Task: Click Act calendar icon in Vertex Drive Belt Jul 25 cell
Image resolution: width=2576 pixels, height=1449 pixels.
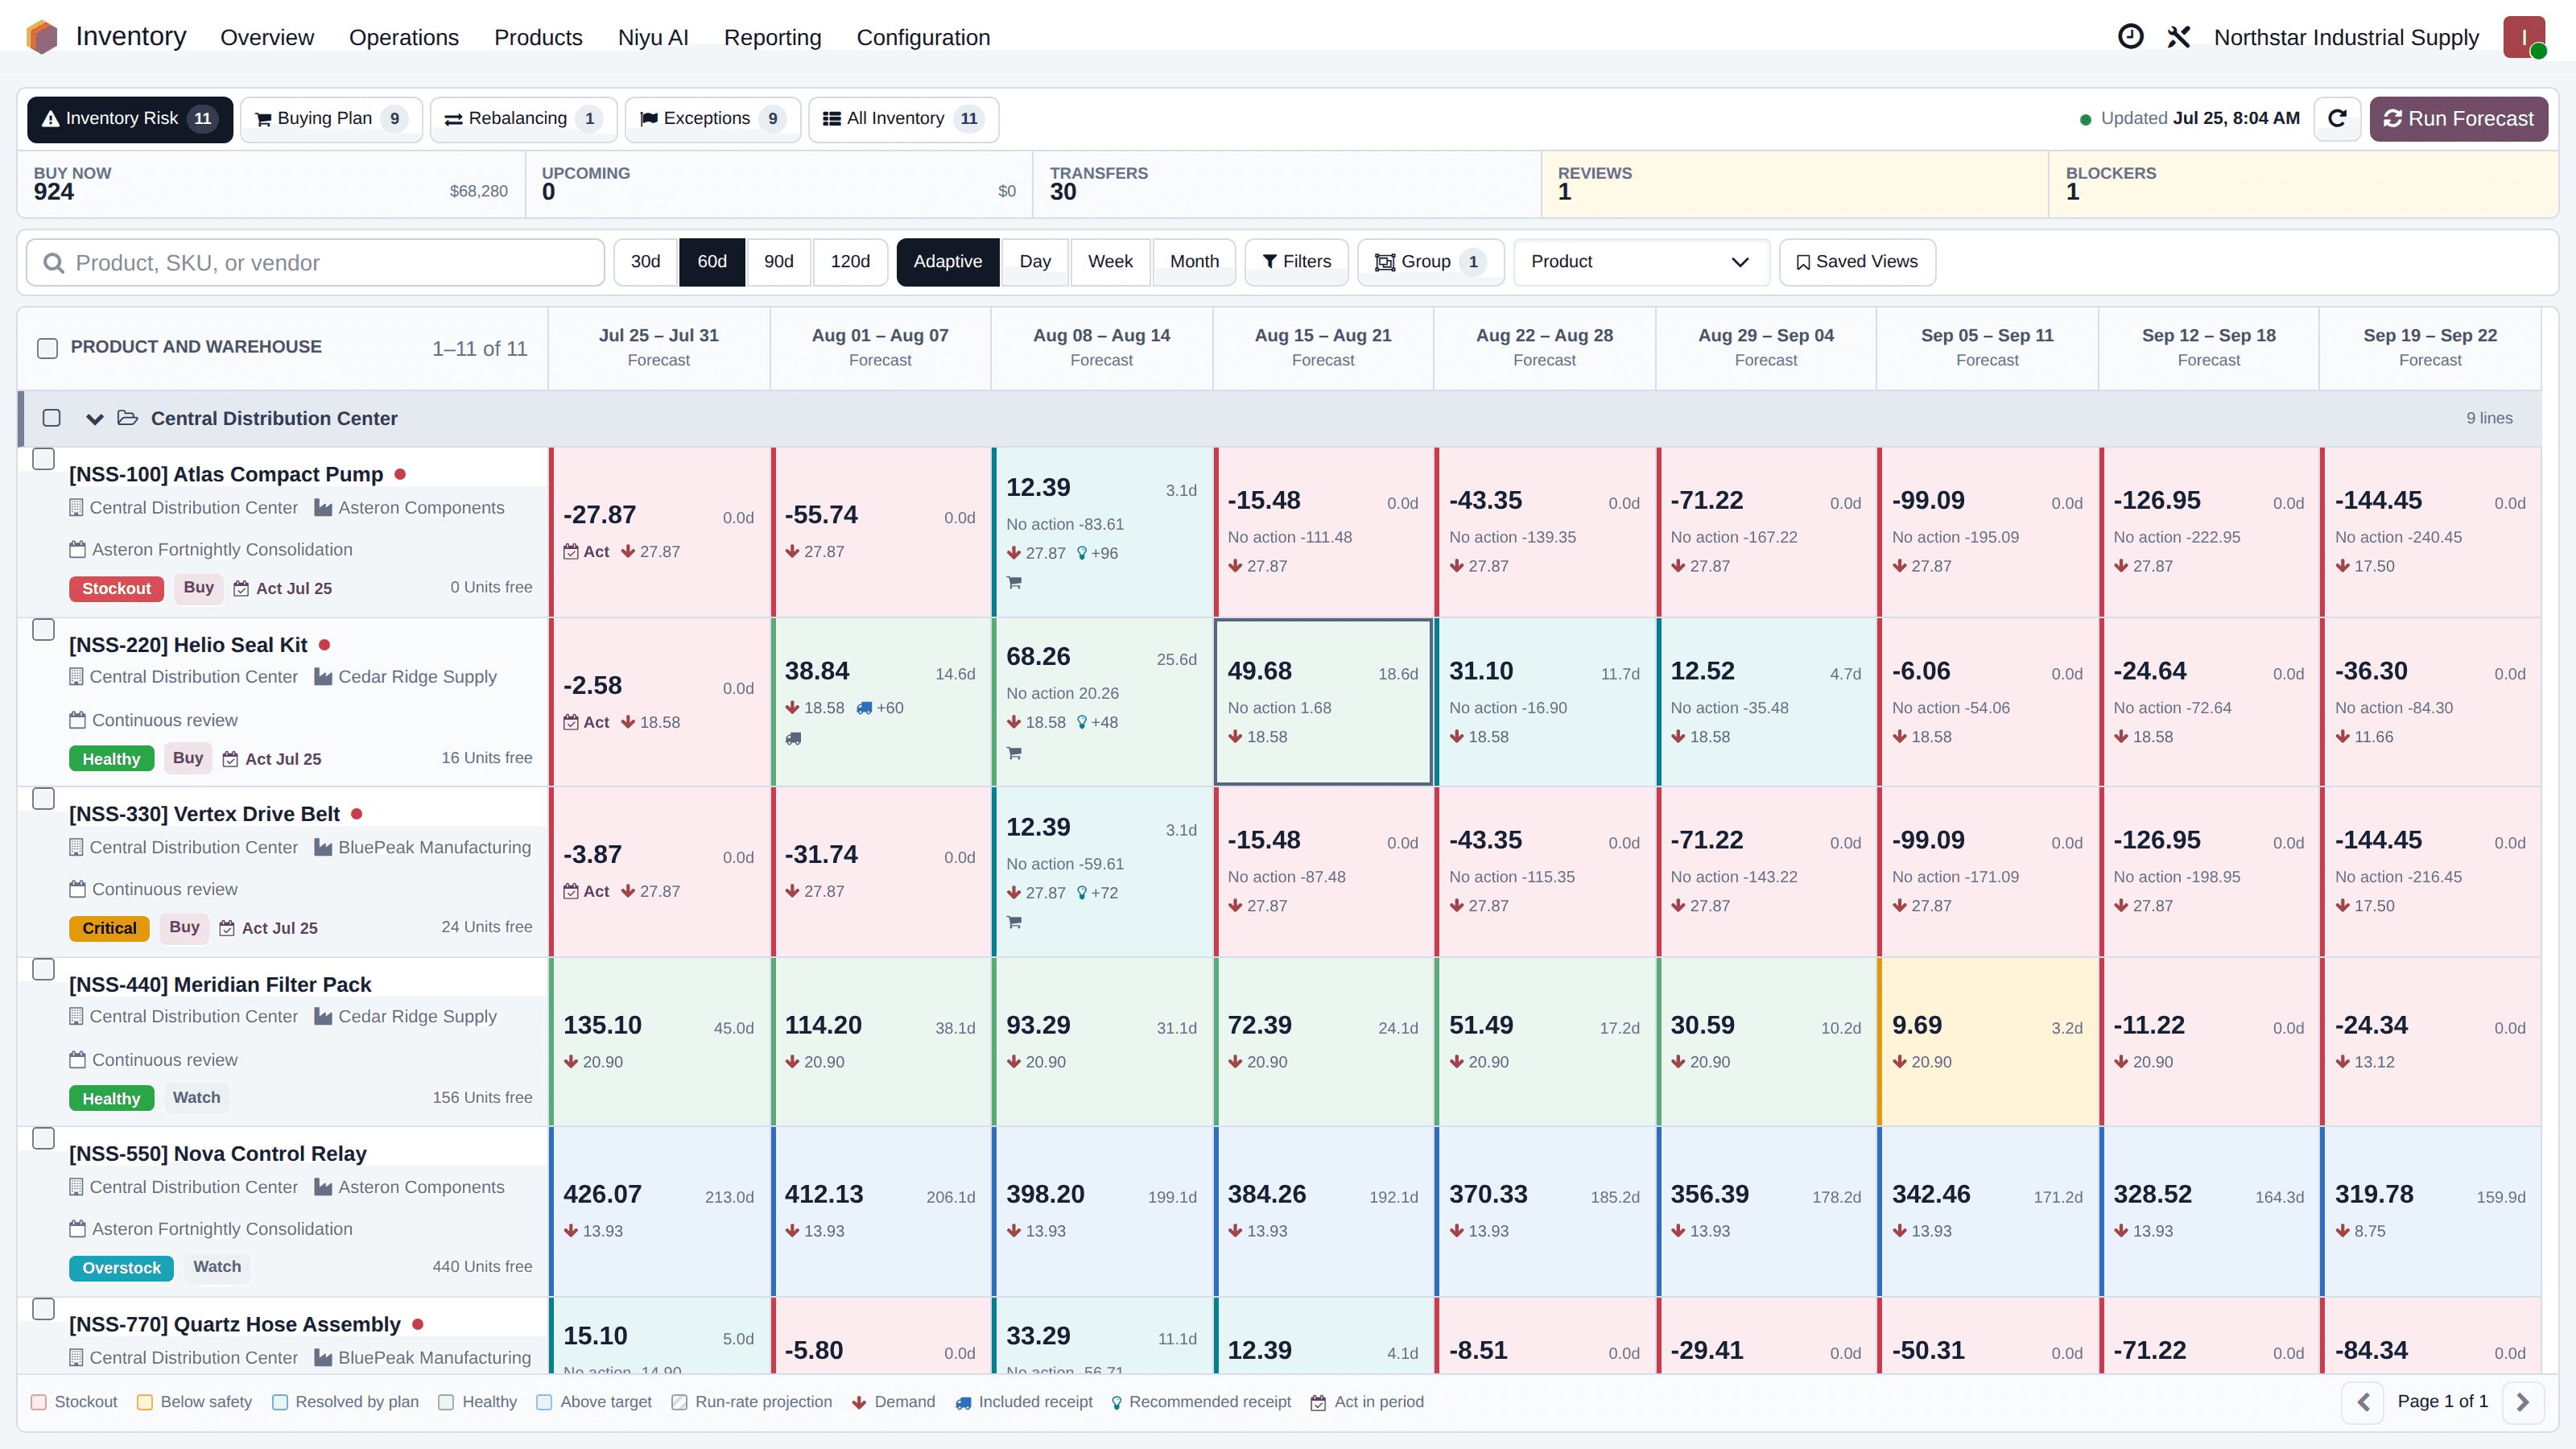Action: 571,891
